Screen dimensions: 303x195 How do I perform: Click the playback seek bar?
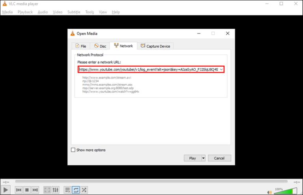click(151, 182)
